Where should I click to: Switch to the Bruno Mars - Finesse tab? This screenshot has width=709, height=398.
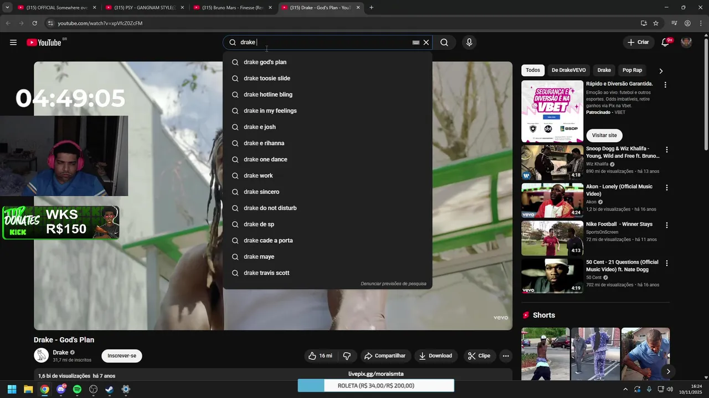(x=232, y=8)
